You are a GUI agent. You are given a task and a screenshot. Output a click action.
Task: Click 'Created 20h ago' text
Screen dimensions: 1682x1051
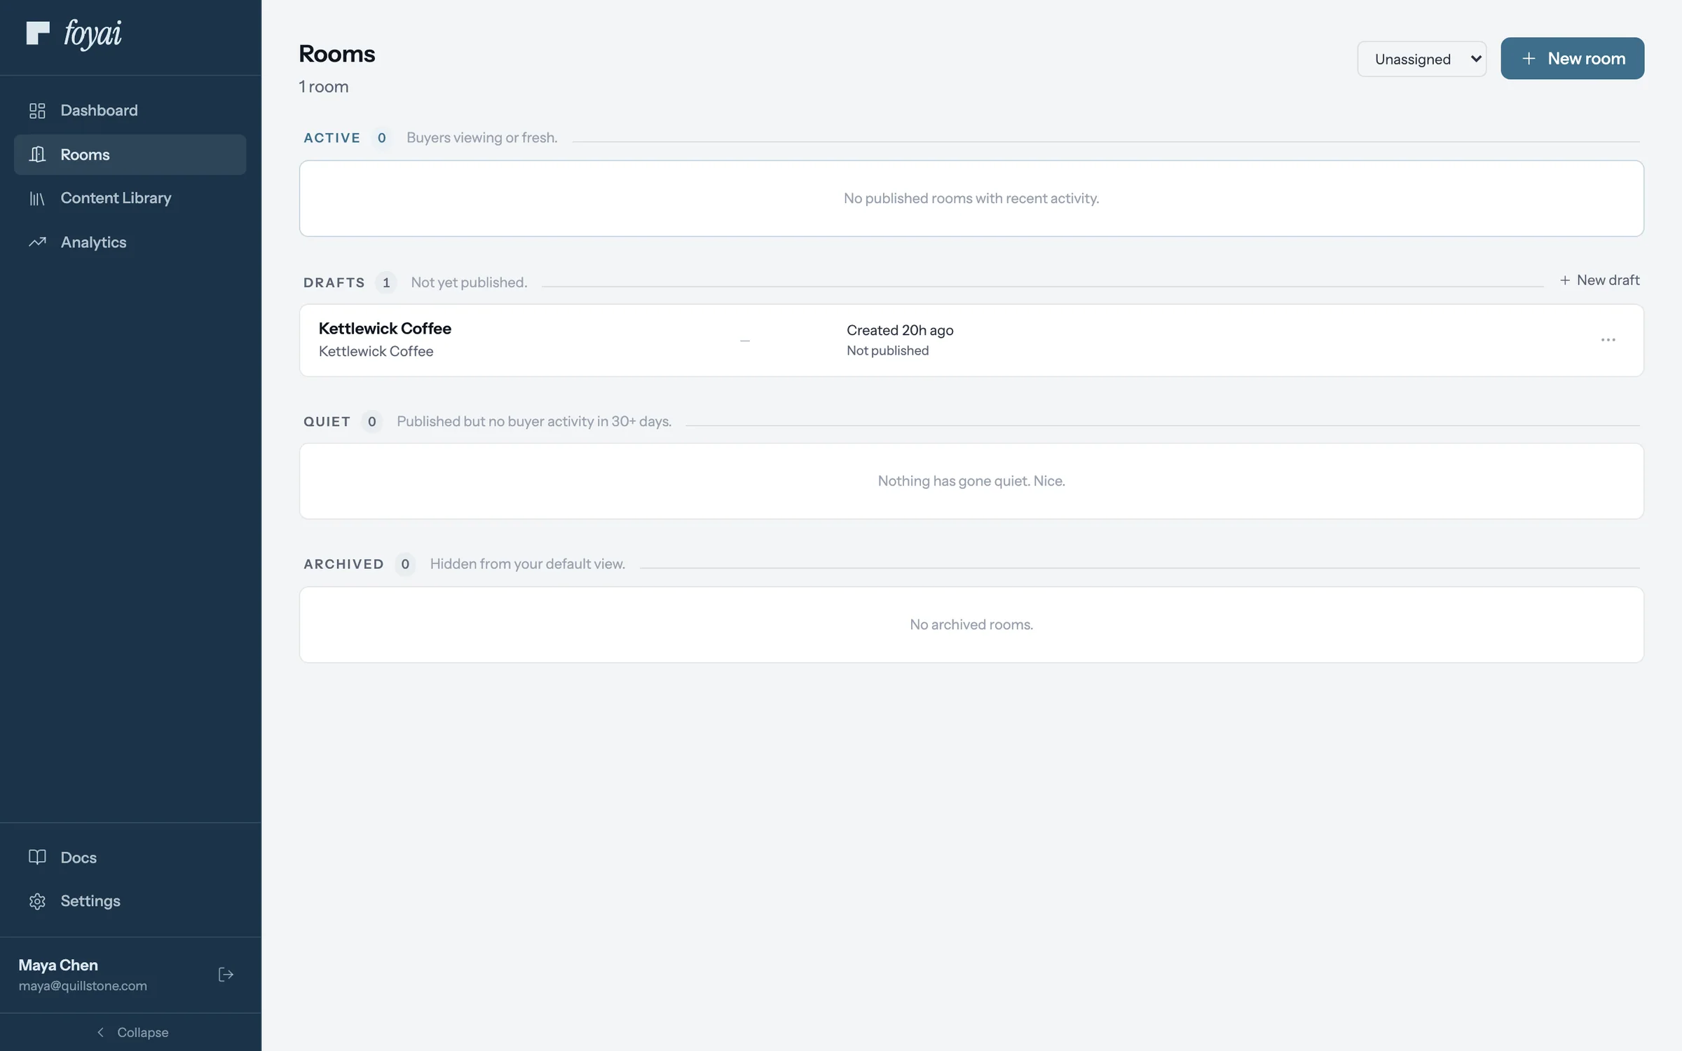point(900,330)
